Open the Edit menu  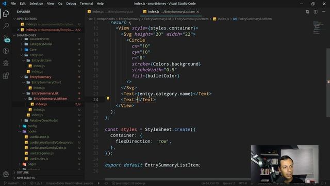click(23, 4)
